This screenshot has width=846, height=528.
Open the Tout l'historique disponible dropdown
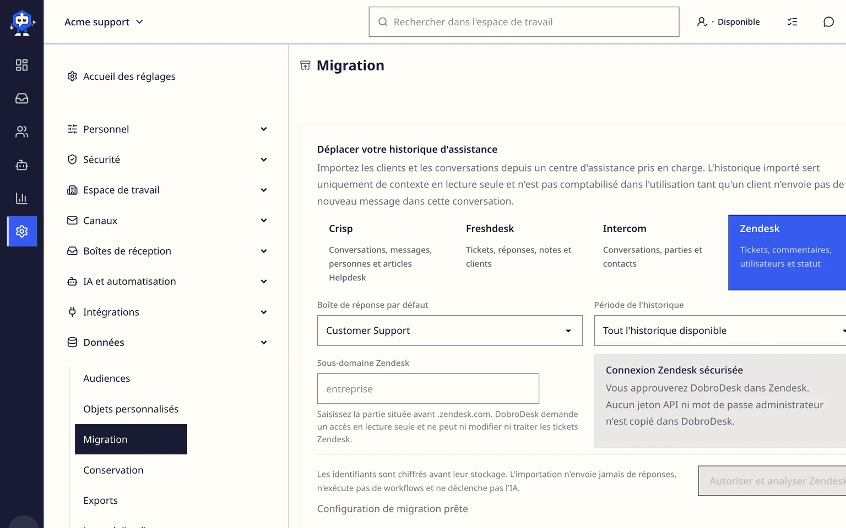(x=720, y=331)
